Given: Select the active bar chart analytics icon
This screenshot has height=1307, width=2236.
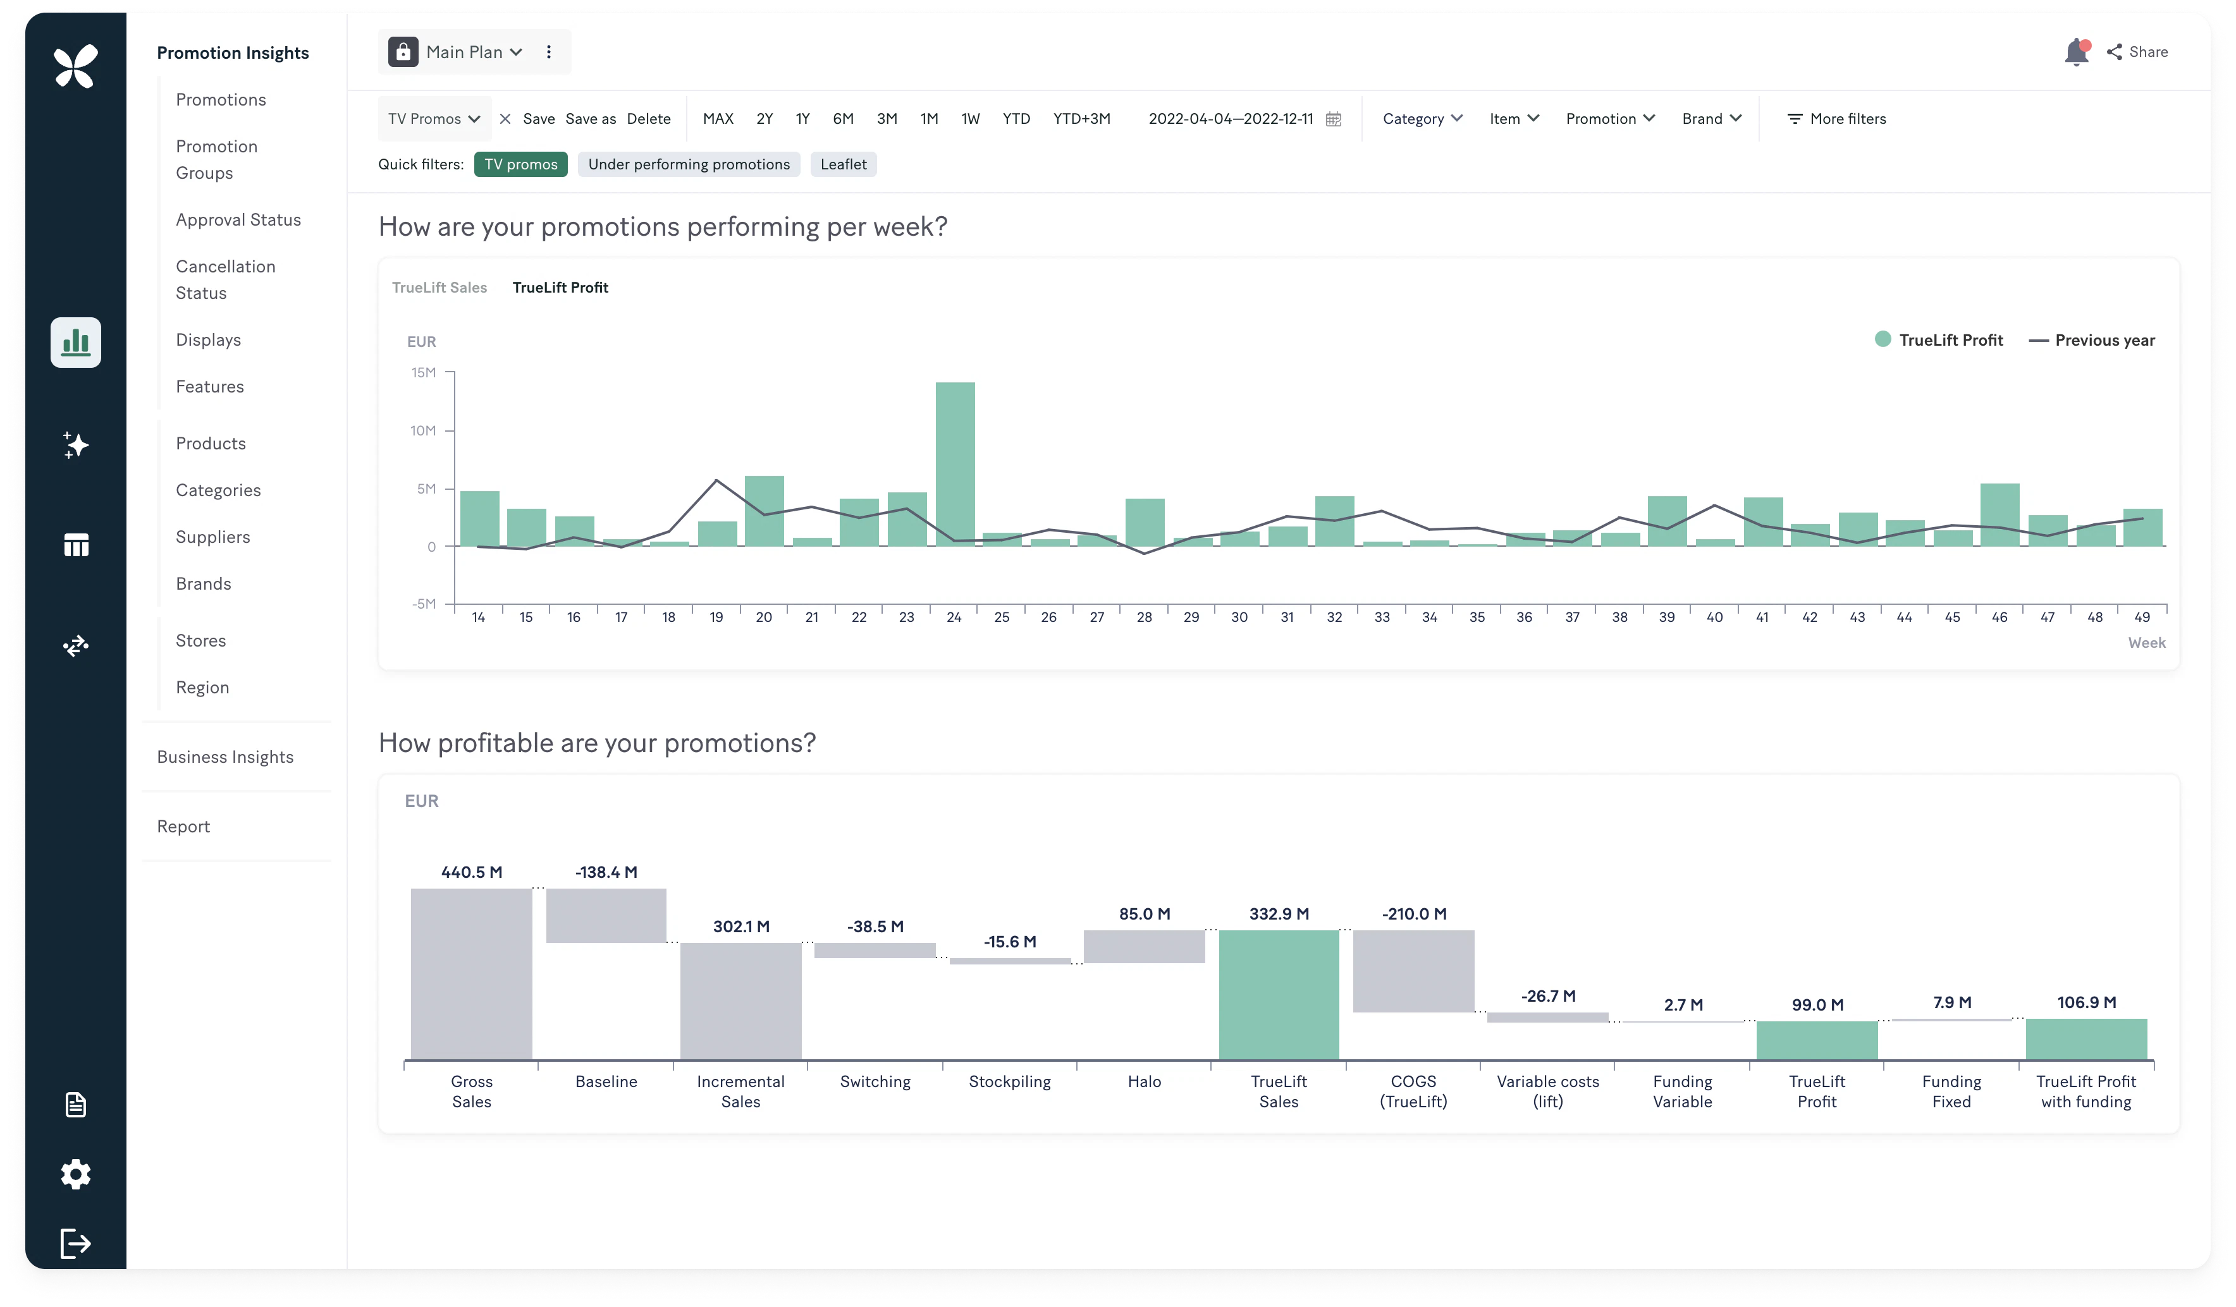Looking at the screenshot, I should click(75, 343).
